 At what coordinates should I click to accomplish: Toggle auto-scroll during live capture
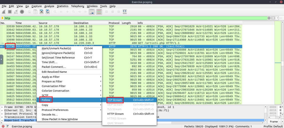click(x=92, y=12)
